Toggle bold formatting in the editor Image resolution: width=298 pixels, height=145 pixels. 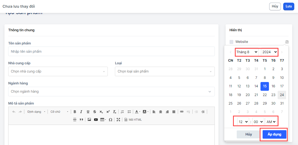coord(75,112)
